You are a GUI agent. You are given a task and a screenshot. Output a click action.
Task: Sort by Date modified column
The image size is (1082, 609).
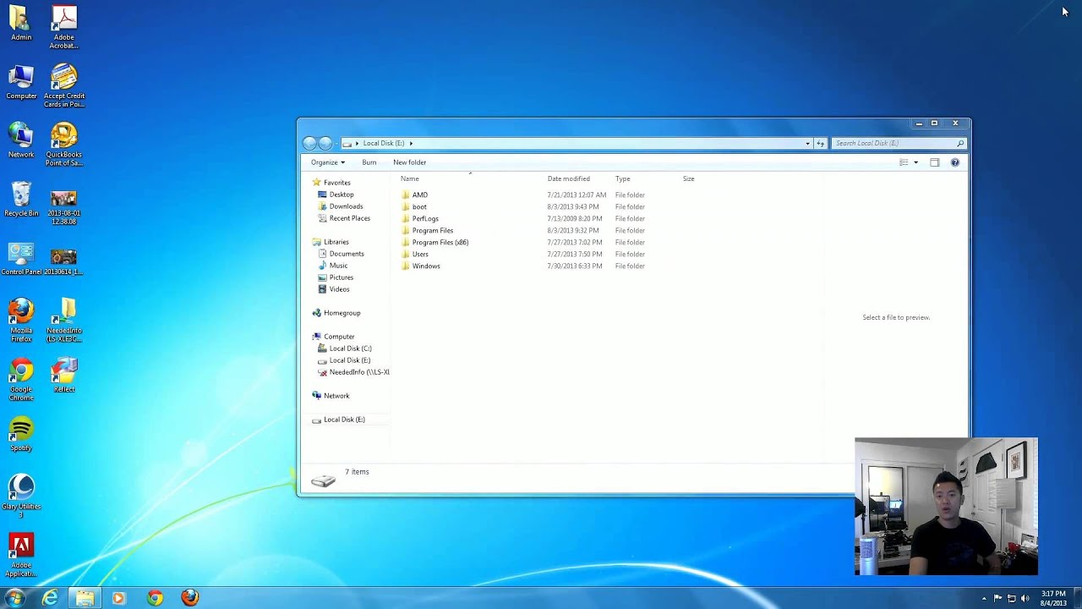(569, 178)
